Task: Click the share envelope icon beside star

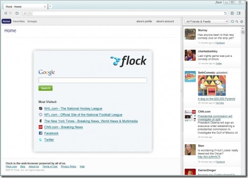Action: coord(30,13)
